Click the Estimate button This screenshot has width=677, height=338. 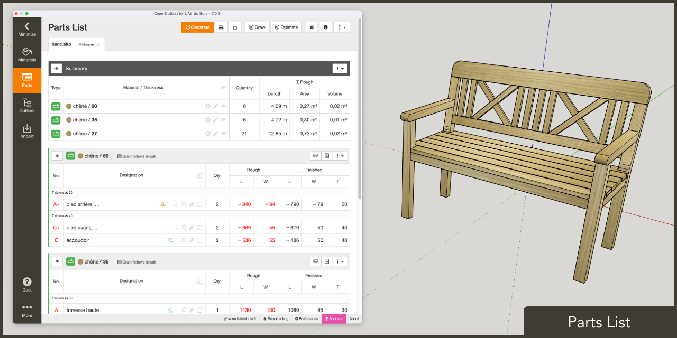pyautogui.click(x=286, y=27)
